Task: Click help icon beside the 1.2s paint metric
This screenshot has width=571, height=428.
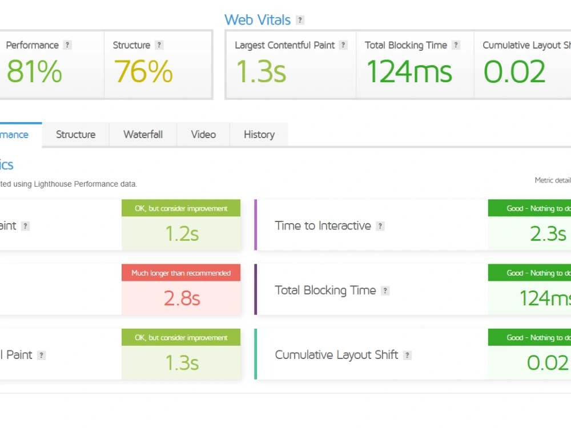Action: tap(25, 226)
